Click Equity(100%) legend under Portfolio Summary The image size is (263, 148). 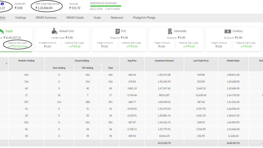pos(96,9)
